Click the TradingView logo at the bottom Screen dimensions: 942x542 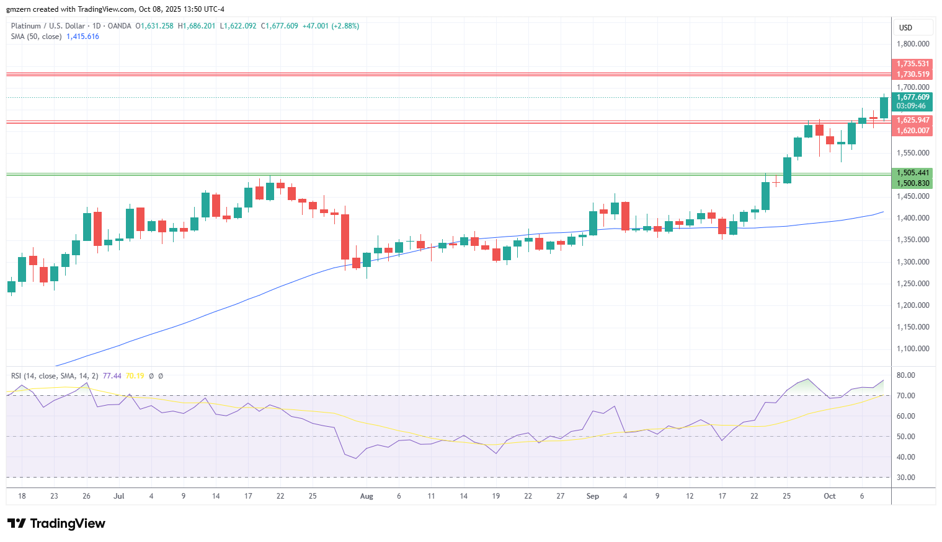56,523
